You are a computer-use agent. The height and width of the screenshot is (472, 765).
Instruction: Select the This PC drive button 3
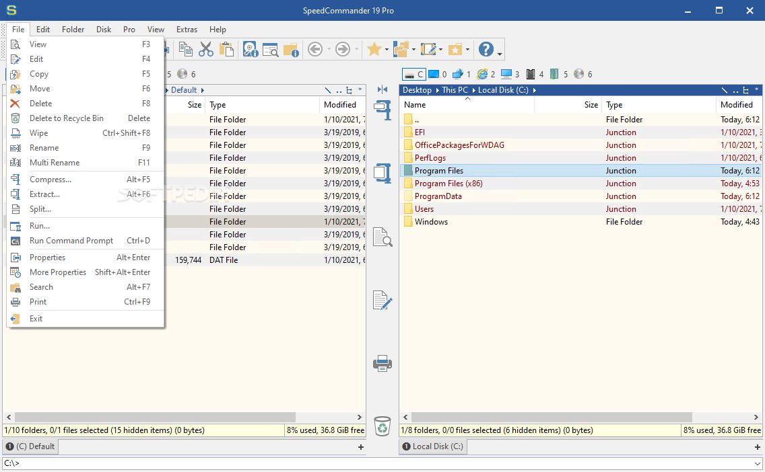(510, 74)
